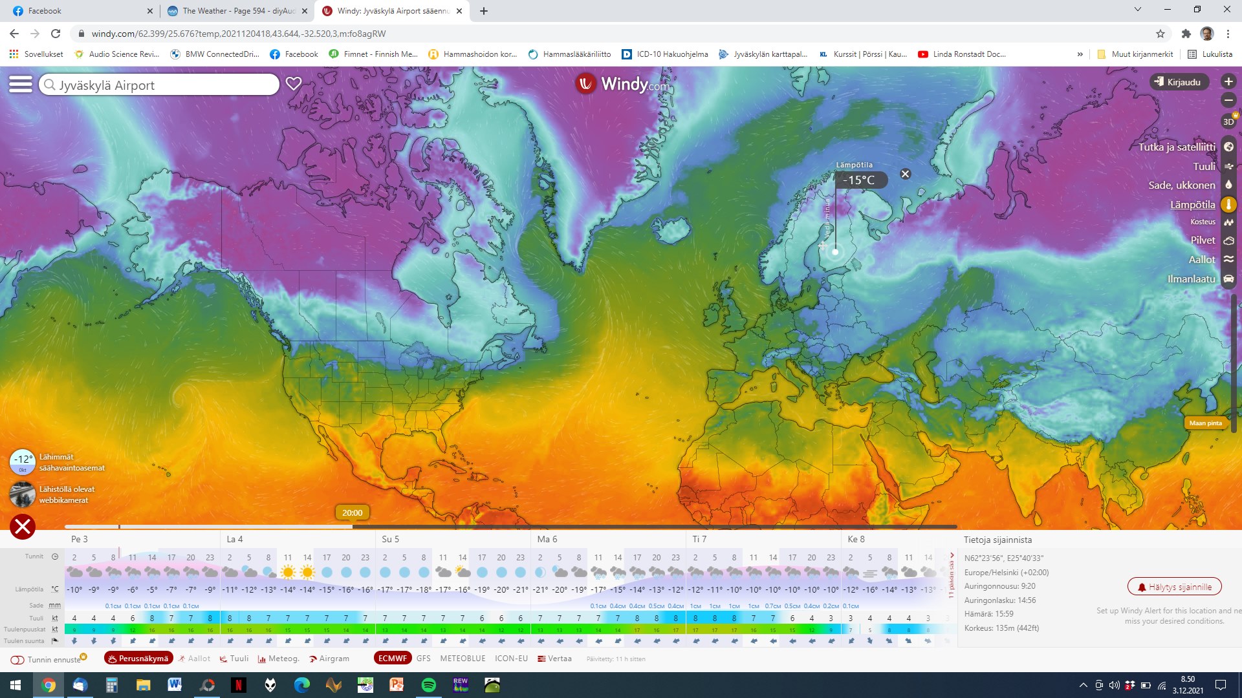Open Word from the taskbar

click(x=175, y=685)
